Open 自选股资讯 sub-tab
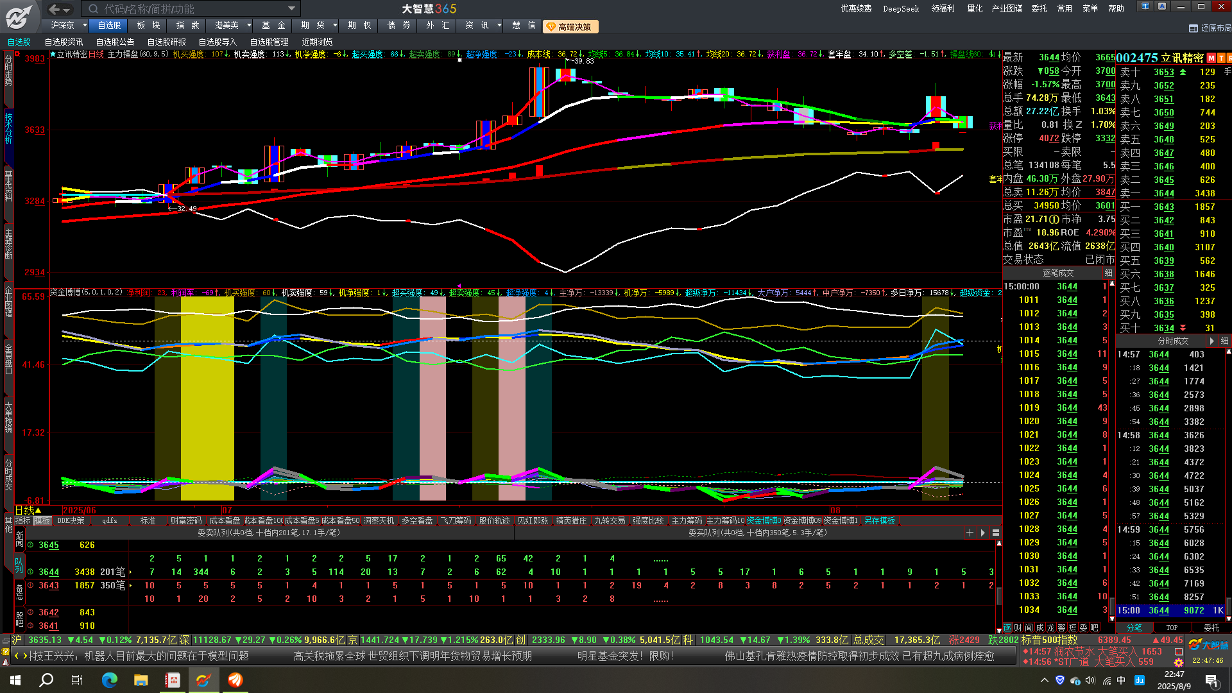The width and height of the screenshot is (1232, 693). point(64,42)
